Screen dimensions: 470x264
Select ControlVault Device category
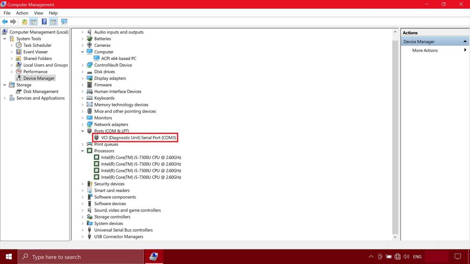tap(113, 65)
